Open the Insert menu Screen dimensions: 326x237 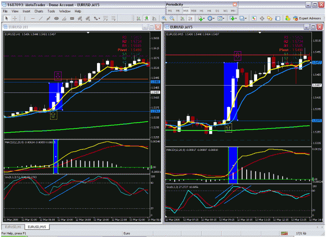[x=27, y=11]
